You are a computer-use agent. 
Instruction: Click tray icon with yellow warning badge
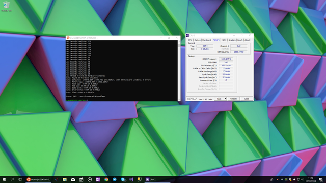coord(290,179)
